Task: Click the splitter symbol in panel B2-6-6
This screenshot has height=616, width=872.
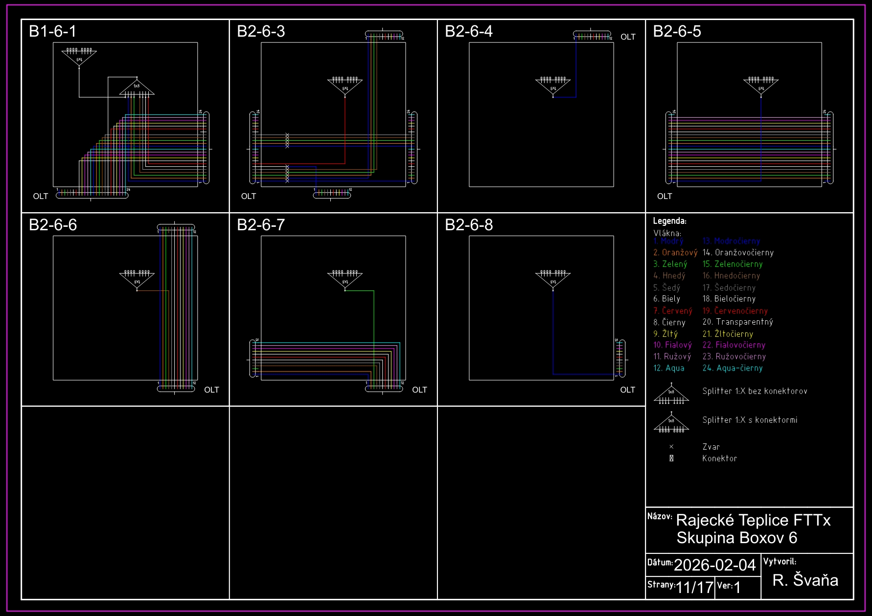Action: [137, 280]
